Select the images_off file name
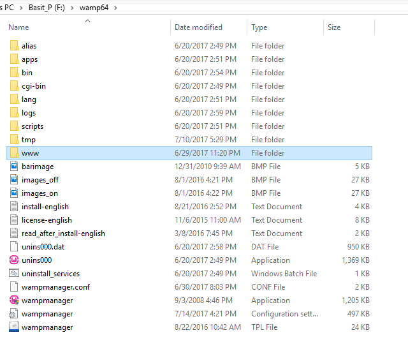 [40, 180]
